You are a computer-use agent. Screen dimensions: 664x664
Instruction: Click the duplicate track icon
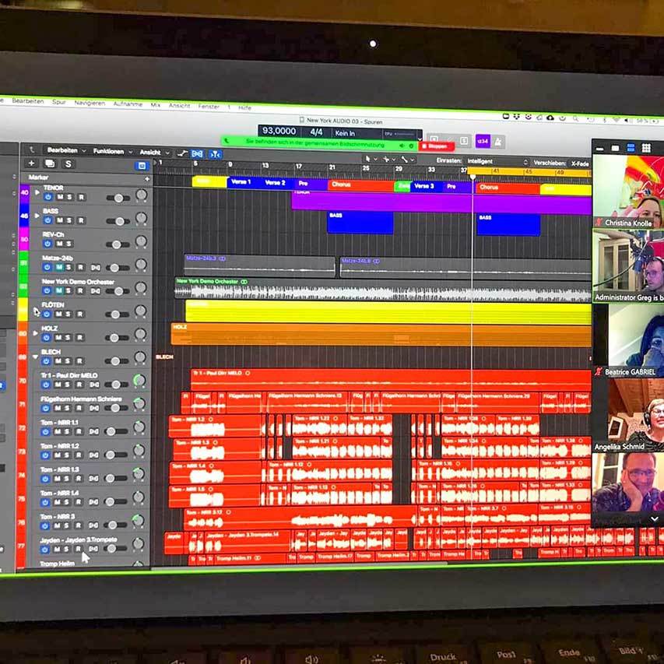pyautogui.click(x=49, y=163)
